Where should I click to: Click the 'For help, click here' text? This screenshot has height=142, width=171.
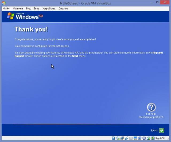[151, 115]
